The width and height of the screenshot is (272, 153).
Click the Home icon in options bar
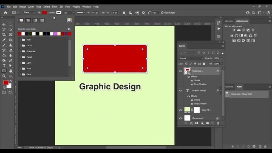click(6, 13)
